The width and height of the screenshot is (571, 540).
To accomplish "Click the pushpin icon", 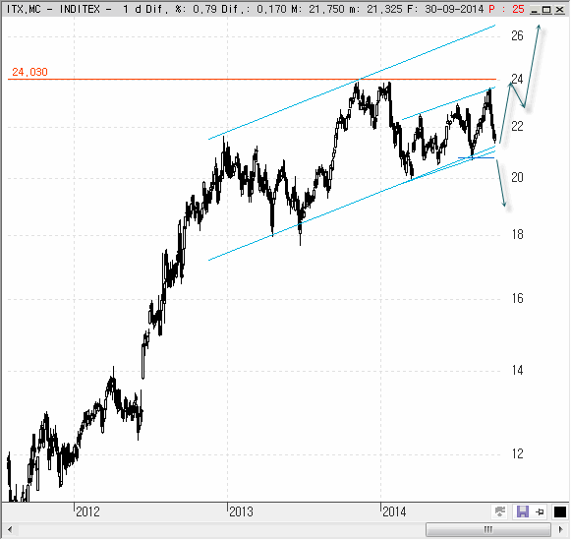I will pyautogui.click(x=541, y=511).
